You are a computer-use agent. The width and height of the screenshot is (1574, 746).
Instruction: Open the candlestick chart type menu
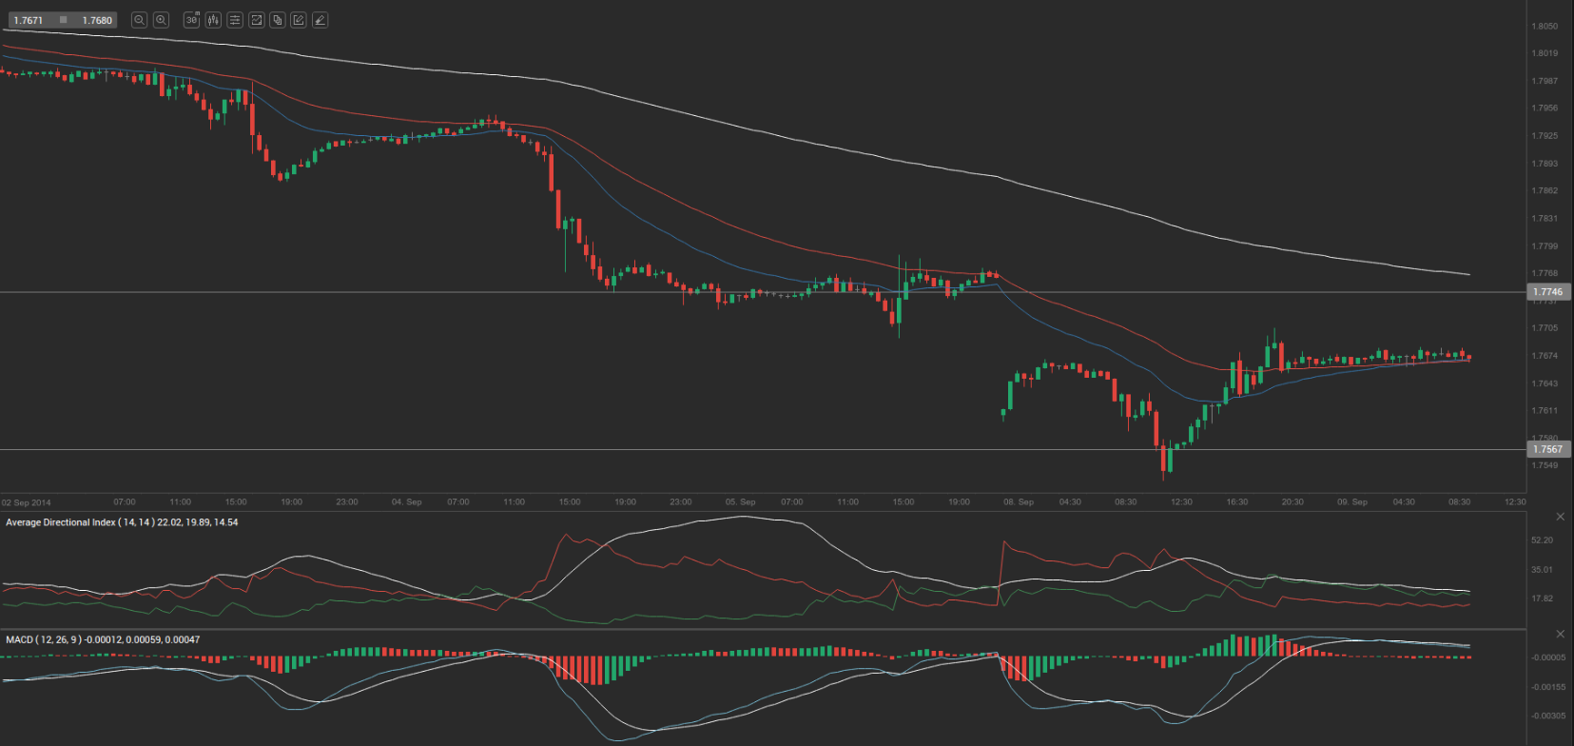tap(213, 20)
